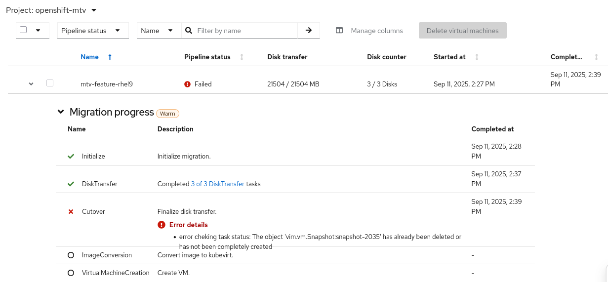
Task: Click the search arrow submit button
Action: pyautogui.click(x=309, y=30)
